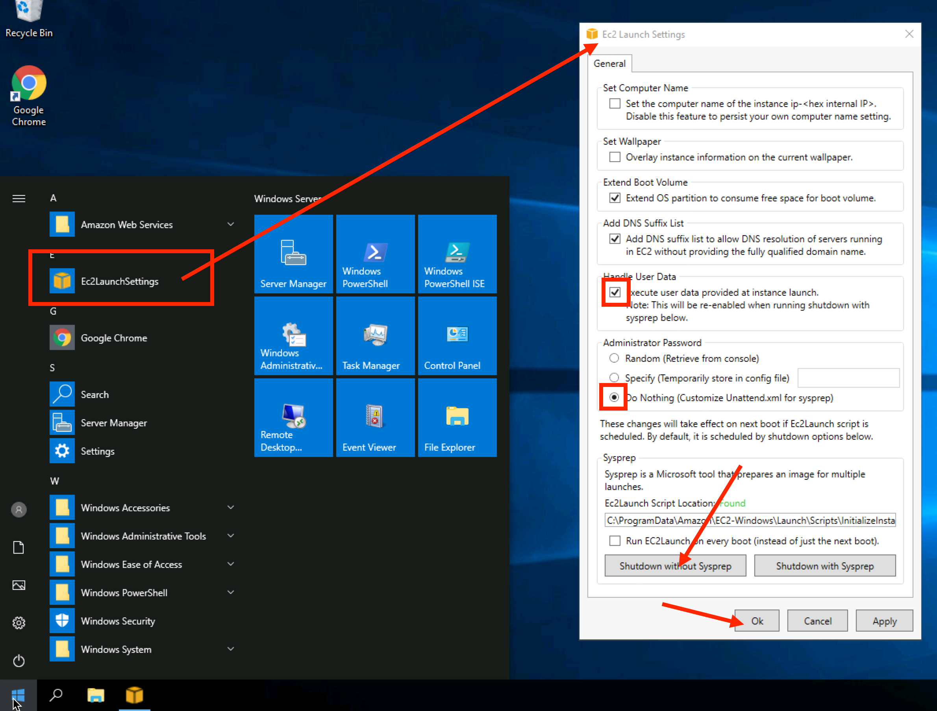The image size is (937, 711).
Task: Enable Run EC2Launch on every boot
Action: coord(615,540)
